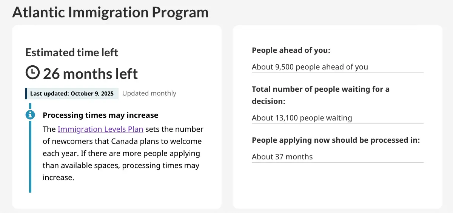The image size is (453, 213).
Task: Click the Last updated October 9, 2025 badge
Action: pos(72,94)
